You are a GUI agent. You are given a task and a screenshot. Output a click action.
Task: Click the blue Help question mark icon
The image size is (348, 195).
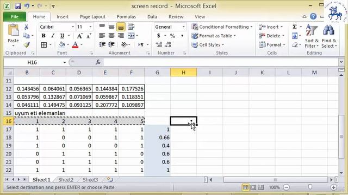pyautogui.click(x=313, y=16)
